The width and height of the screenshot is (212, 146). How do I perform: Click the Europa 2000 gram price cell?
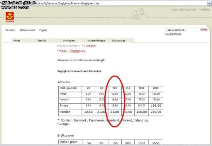coord(156,106)
